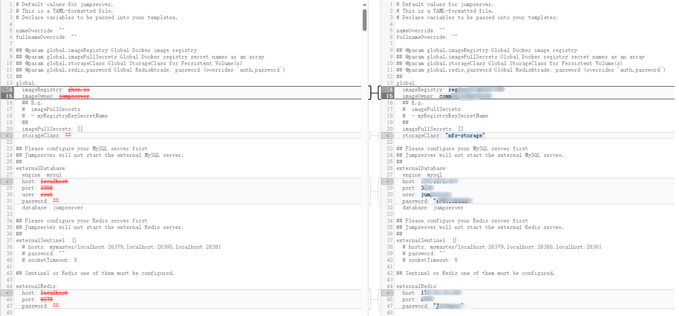The image size is (679, 316).
Task: Click struck-out 'localhost' under externalDatabase in left pane
Action: point(54,181)
